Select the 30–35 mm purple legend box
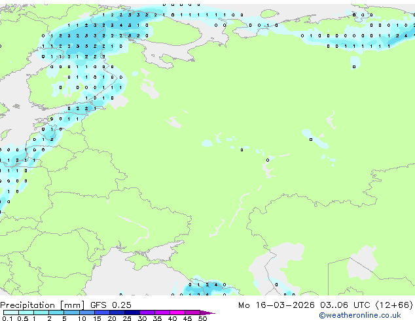This screenshot has height=321, width=415. tap(147, 312)
